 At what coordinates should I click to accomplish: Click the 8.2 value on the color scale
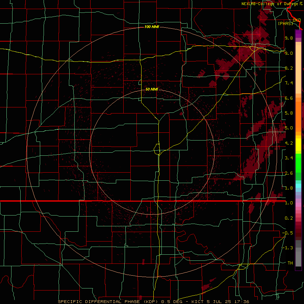(289, 68)
